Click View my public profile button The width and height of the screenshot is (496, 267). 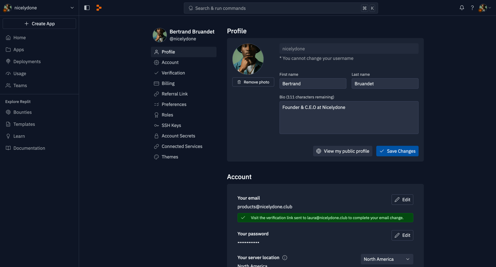(x=343, y=151)
